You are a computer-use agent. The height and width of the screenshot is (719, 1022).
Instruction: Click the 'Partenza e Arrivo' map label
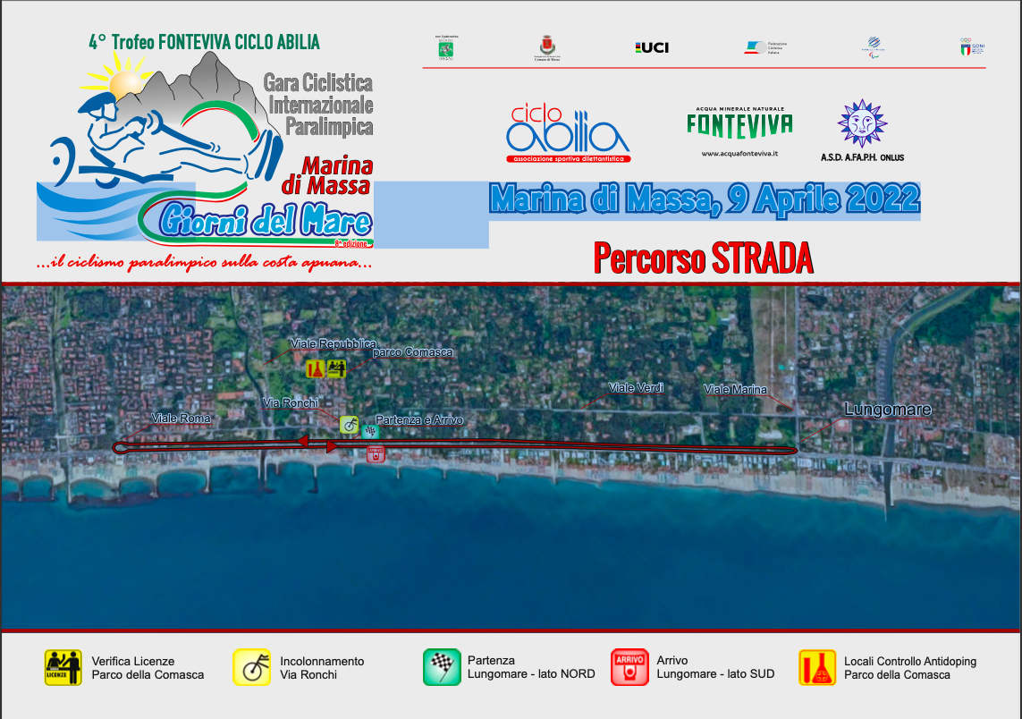point(419,419)
